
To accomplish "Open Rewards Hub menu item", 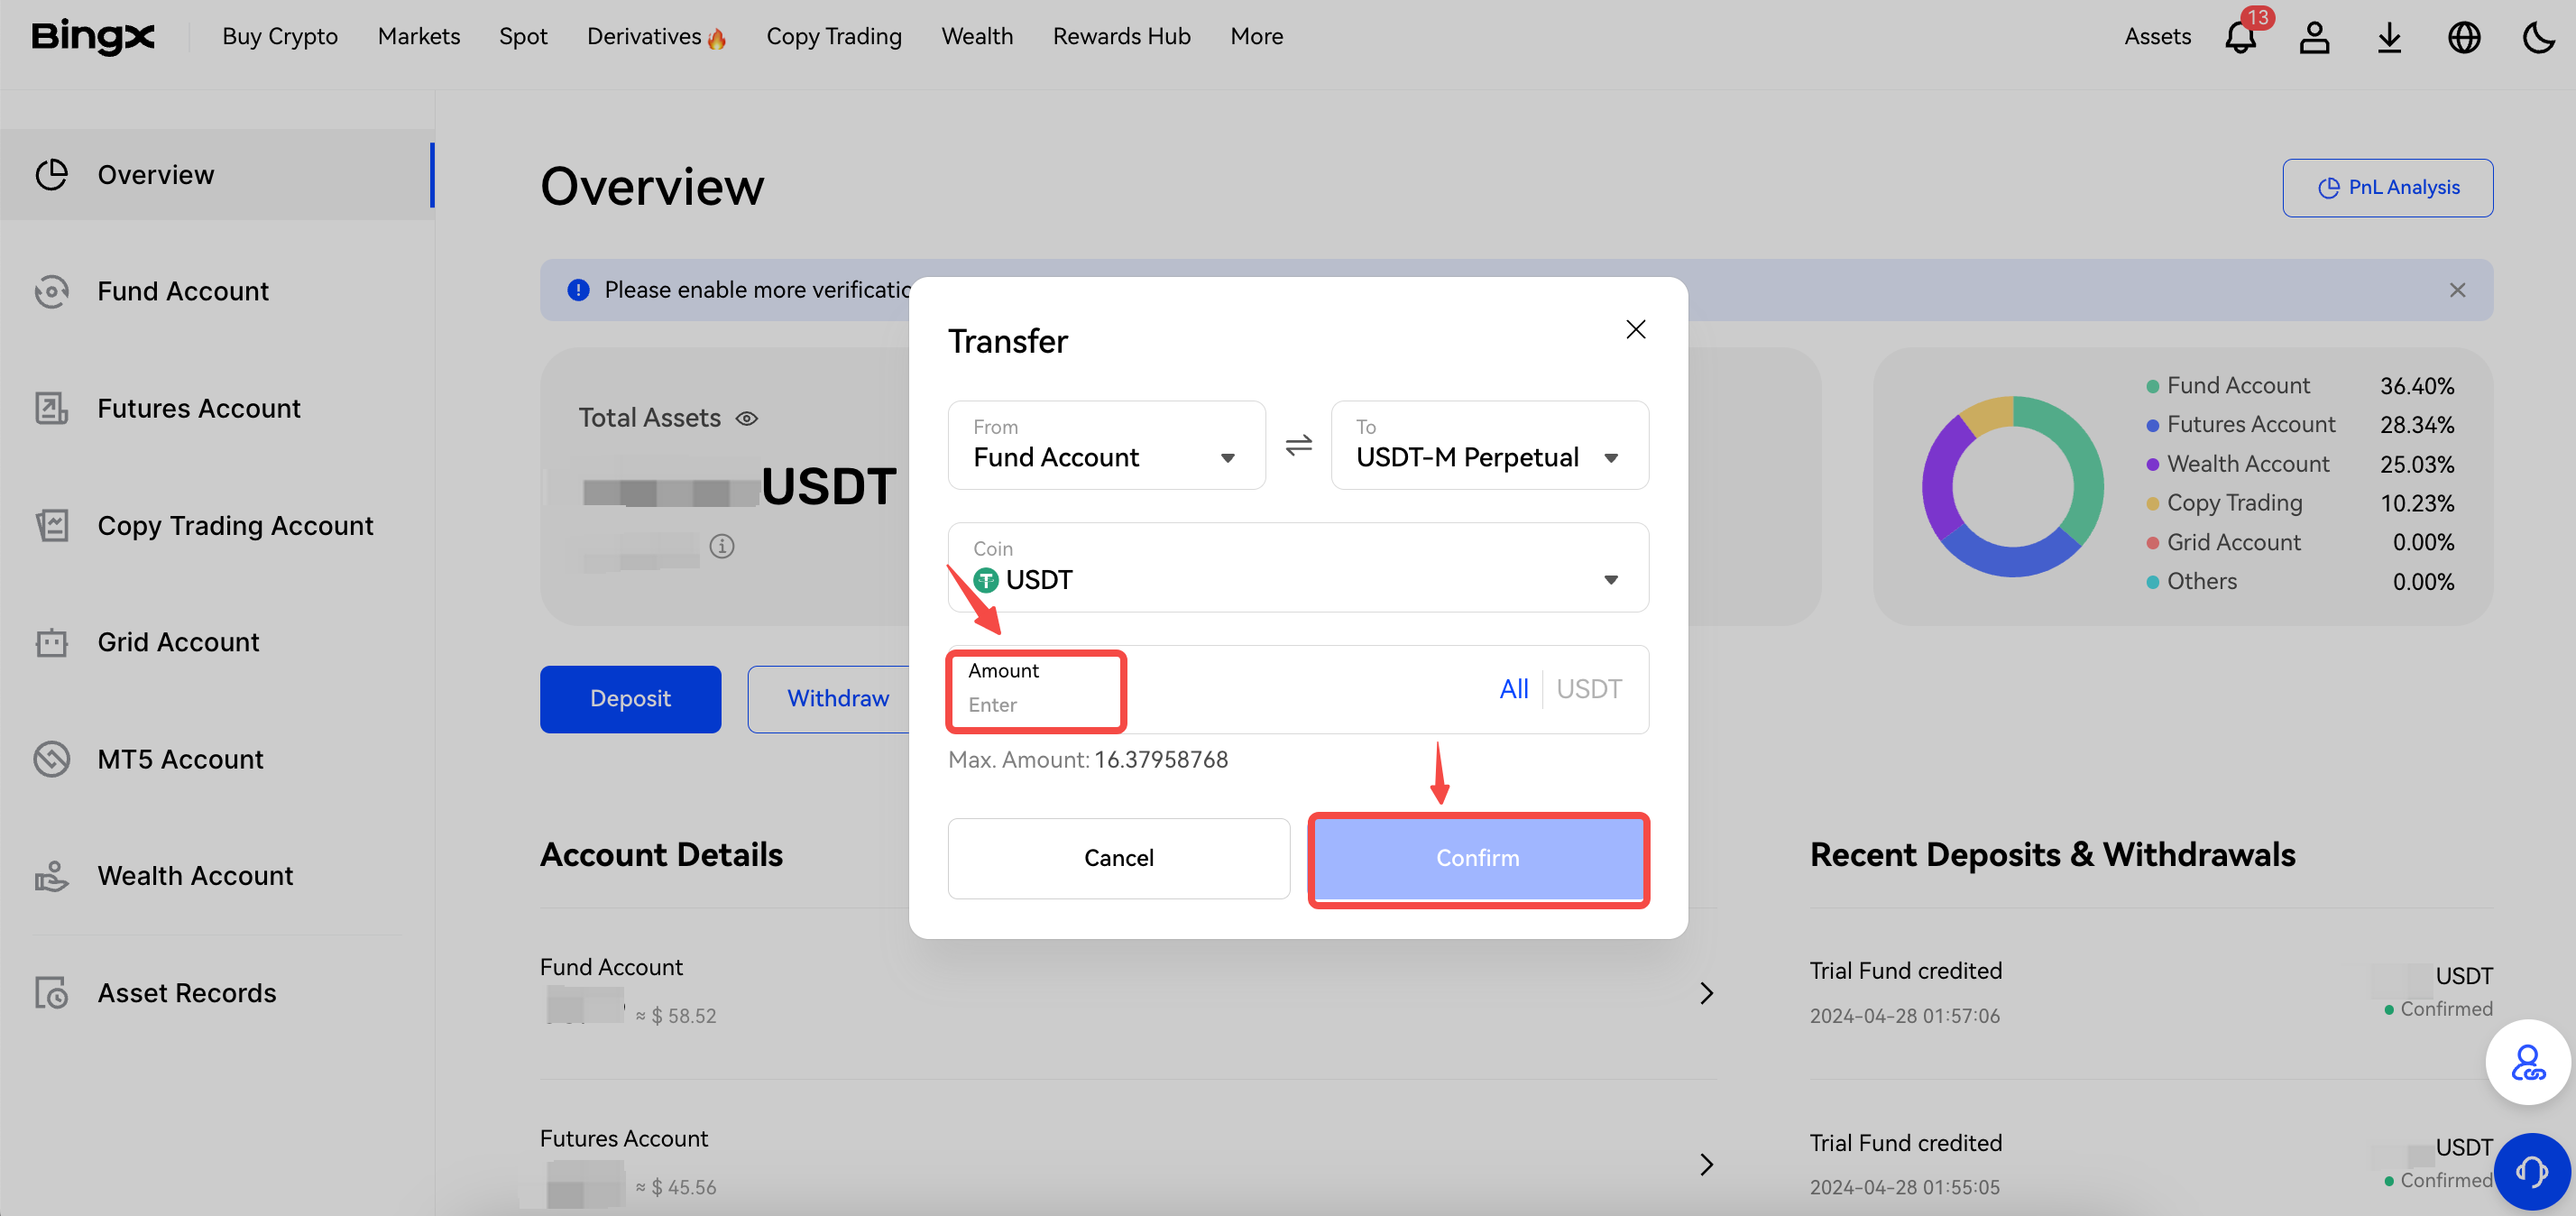I will tap(1121, 37).
